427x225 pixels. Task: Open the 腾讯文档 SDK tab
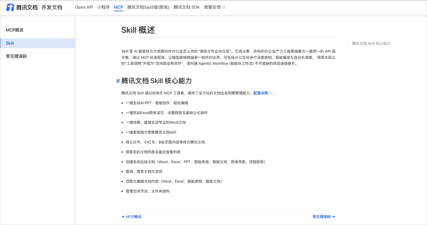tap(187, 7)
